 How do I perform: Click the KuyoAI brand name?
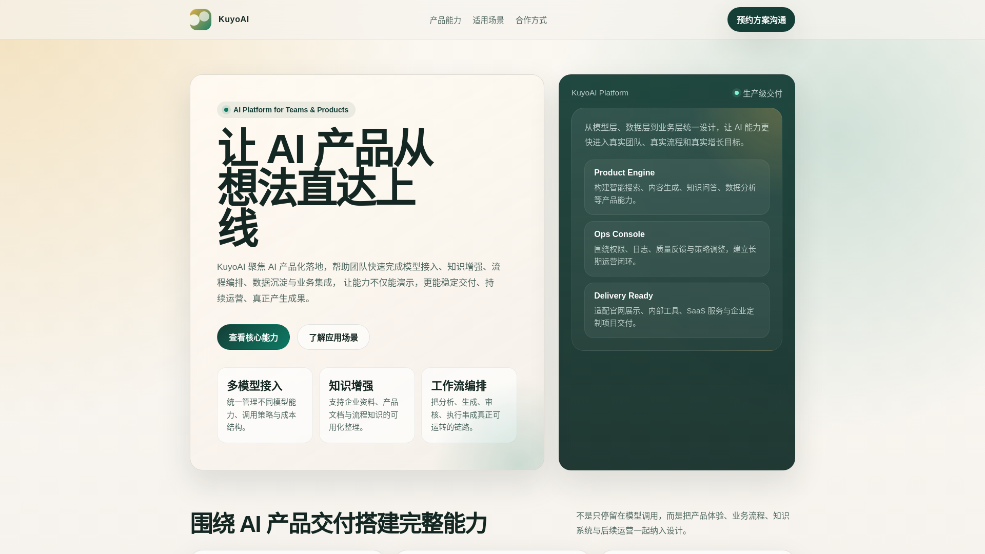pyautogui.click(x=233, y=19)
